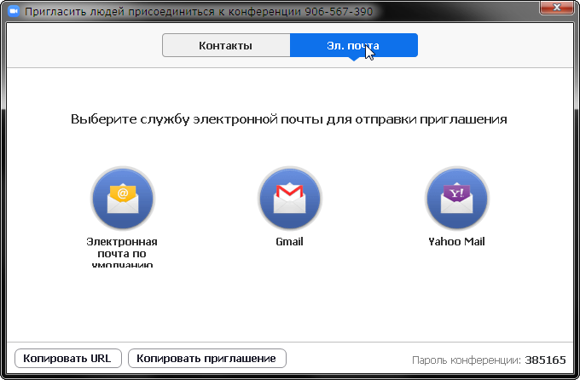Click the Zoom logo in title bar
Image resolution: width=580 pixels, height=380 pixels.
pos(14,11)
